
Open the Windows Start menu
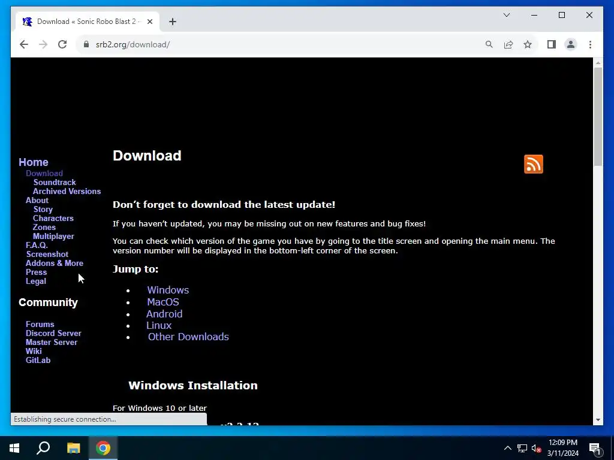14,448
